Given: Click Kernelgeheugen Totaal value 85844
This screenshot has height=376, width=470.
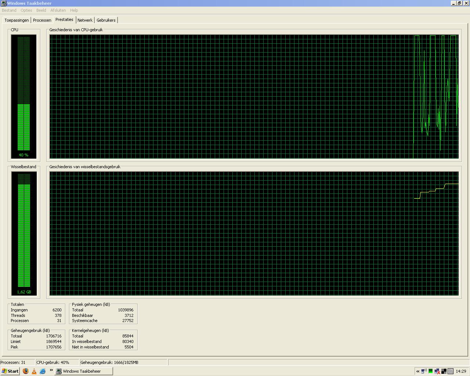Looking at the screenshot, I should click(x=128, y=336).
